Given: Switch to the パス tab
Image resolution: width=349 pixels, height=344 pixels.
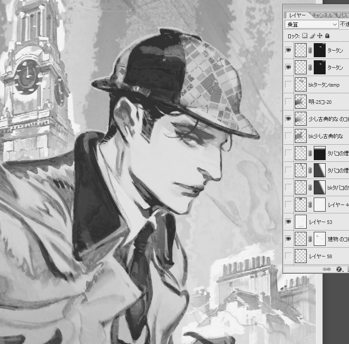Looking at the screenshot, I should coord(343,15).
